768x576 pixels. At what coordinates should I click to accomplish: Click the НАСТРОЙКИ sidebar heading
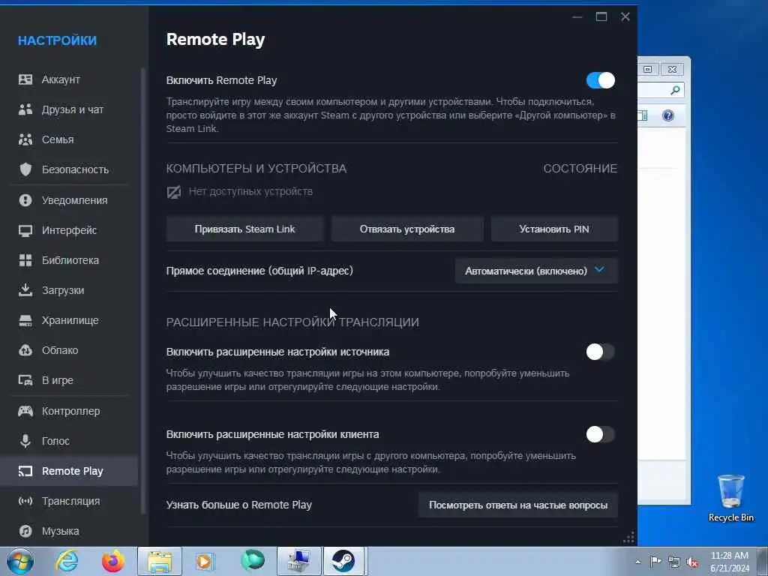[57, 40]
